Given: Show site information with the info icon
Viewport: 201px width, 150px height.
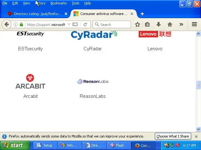Looking at the screenshot, I should tap(16, 24).
